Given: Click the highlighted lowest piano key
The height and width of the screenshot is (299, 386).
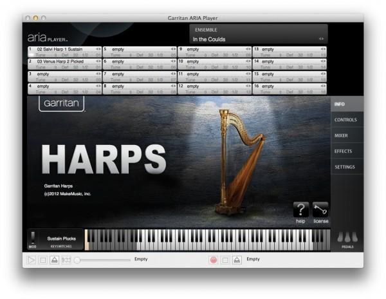Looking at the screenshot, I should coord(86,240).
